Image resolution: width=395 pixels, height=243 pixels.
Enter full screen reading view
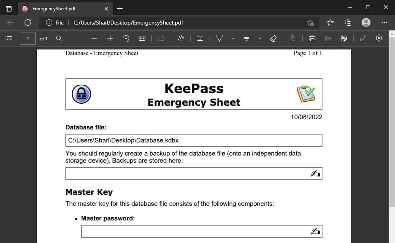[363, 38]
